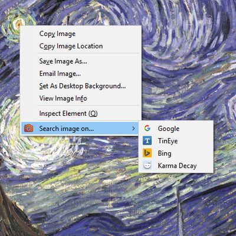This screenshot has height=236, width=236.
Task: Search image on Google
Action: click(176, 129)
